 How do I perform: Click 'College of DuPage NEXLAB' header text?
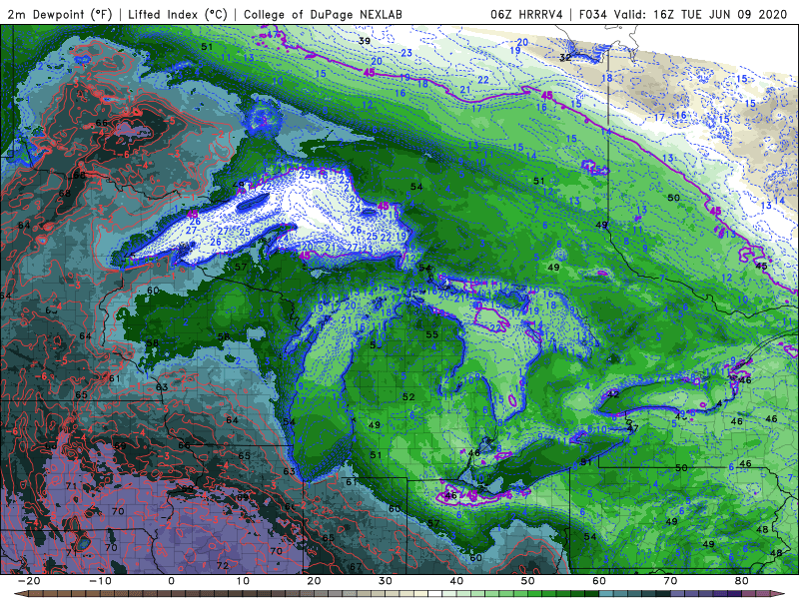[x=323, y=14]
